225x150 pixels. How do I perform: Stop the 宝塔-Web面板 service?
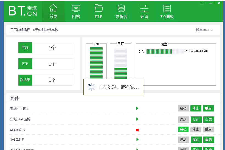[x=196, y=119]
